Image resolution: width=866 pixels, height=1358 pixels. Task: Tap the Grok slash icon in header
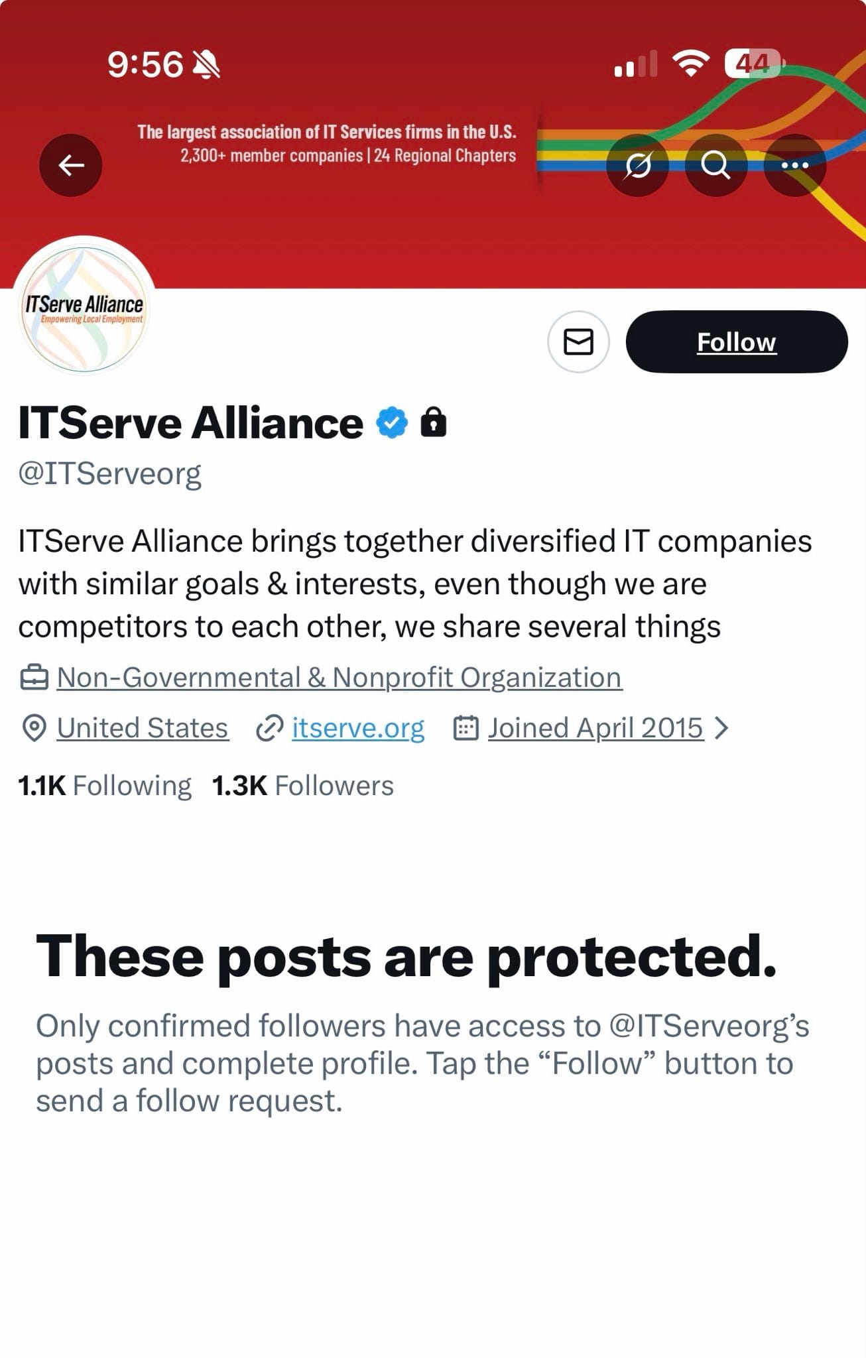[638, 165]
